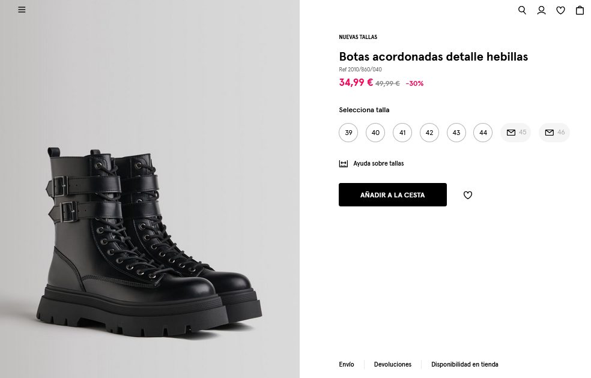Click the size guide ruler icon
591x378 pixels.
tap(344, 164)
